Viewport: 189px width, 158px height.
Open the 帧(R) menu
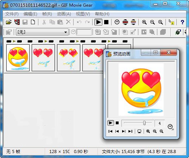click(47, 14)
